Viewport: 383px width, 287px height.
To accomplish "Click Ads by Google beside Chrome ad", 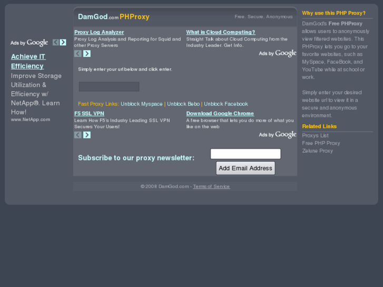I will pos(278,134).
